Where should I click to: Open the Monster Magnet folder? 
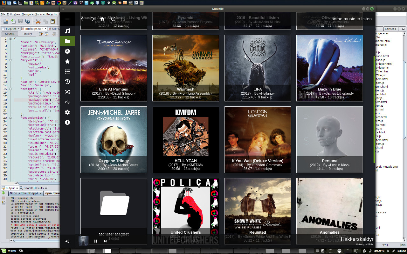114,211
